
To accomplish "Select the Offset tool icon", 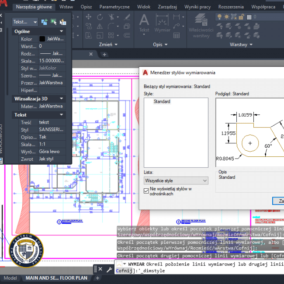I will (127, 35).
